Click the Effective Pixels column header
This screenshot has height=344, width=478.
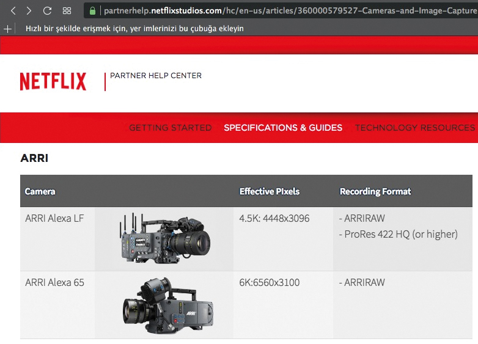click(x=270, y=191)
